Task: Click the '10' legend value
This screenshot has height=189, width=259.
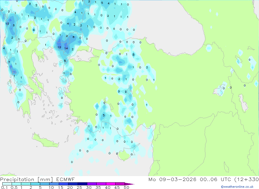Action: [x=51, y=187]
